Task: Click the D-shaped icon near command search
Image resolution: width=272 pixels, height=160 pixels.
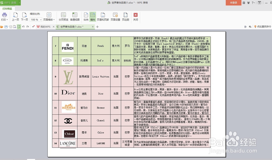Action: coord(245,27)
